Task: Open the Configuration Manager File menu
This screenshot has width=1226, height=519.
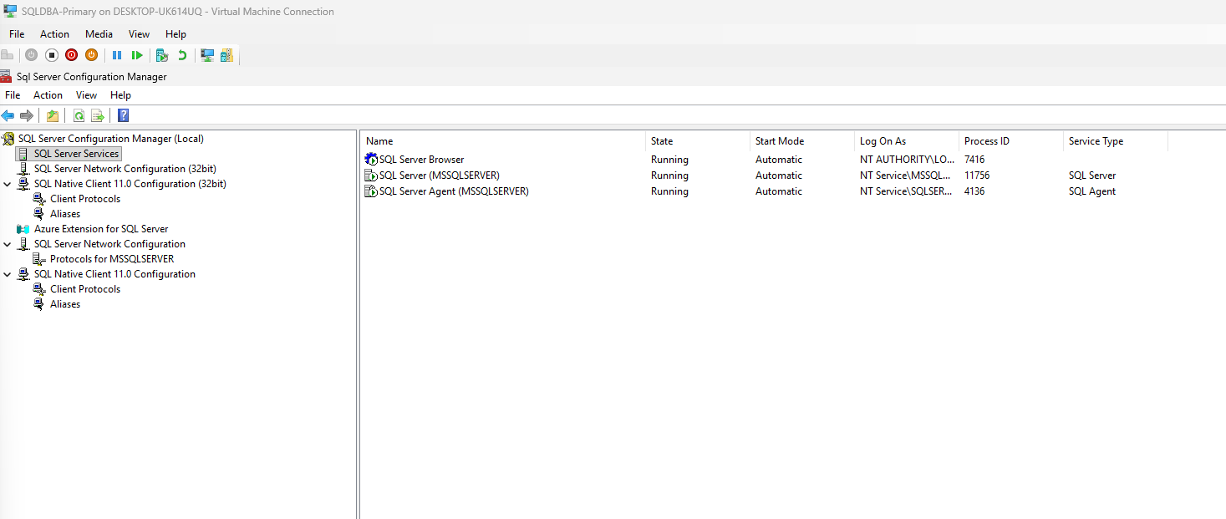Action: pos(13,95)
